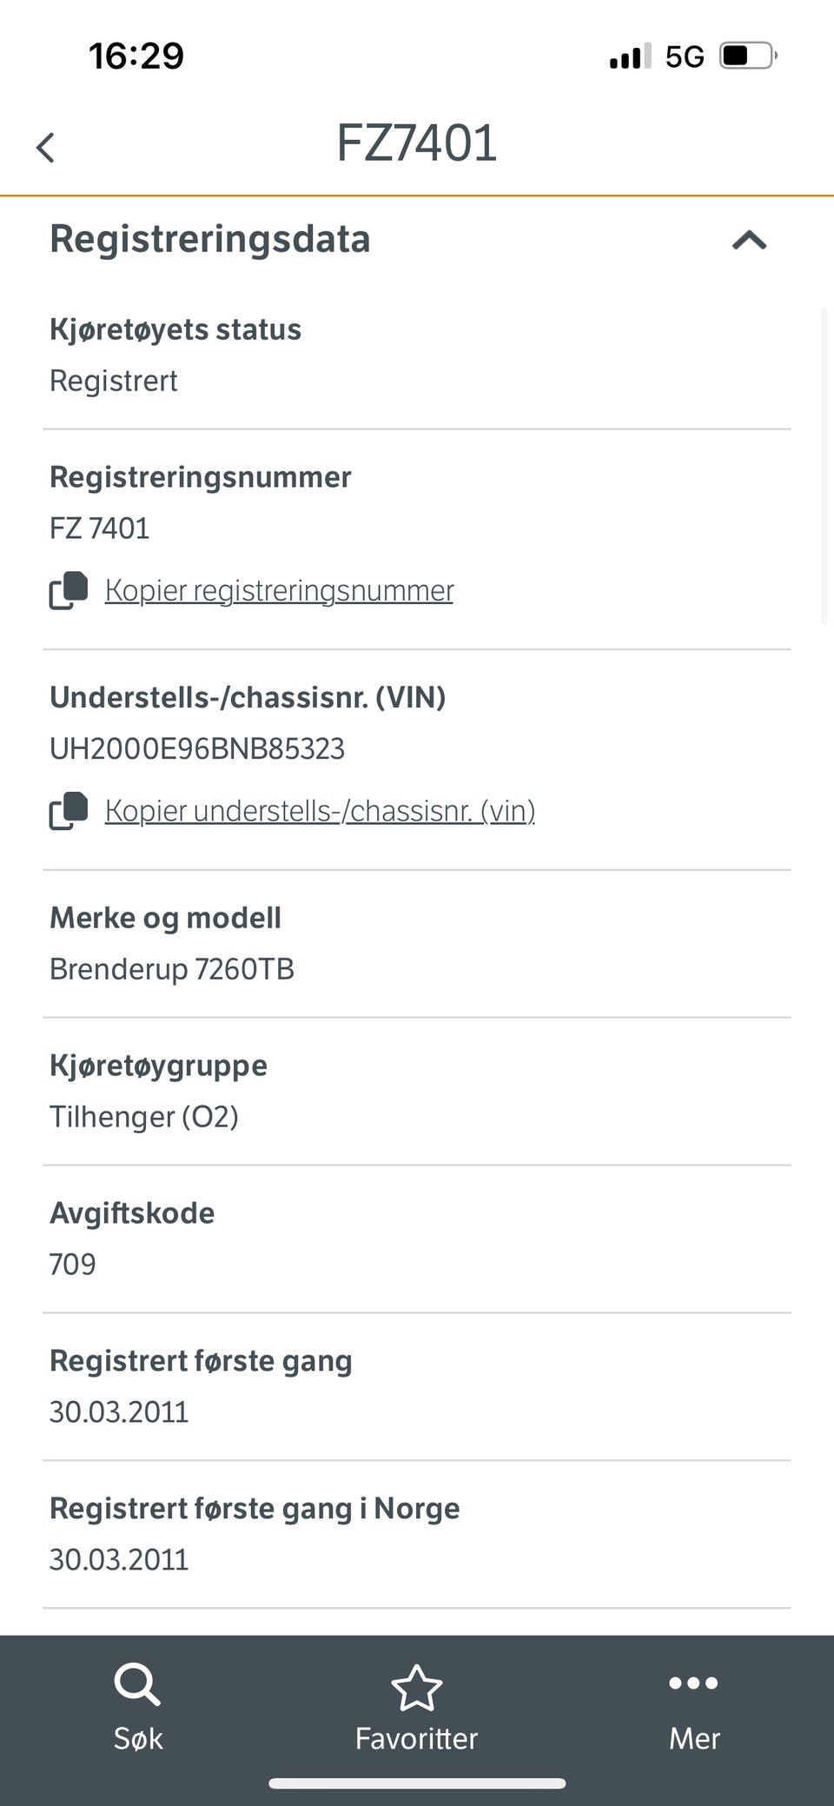The height and width of the screenshot is (1806, 834).
Task: Collapse the Registreringsdata section chevron
Action: coord(749,240)
